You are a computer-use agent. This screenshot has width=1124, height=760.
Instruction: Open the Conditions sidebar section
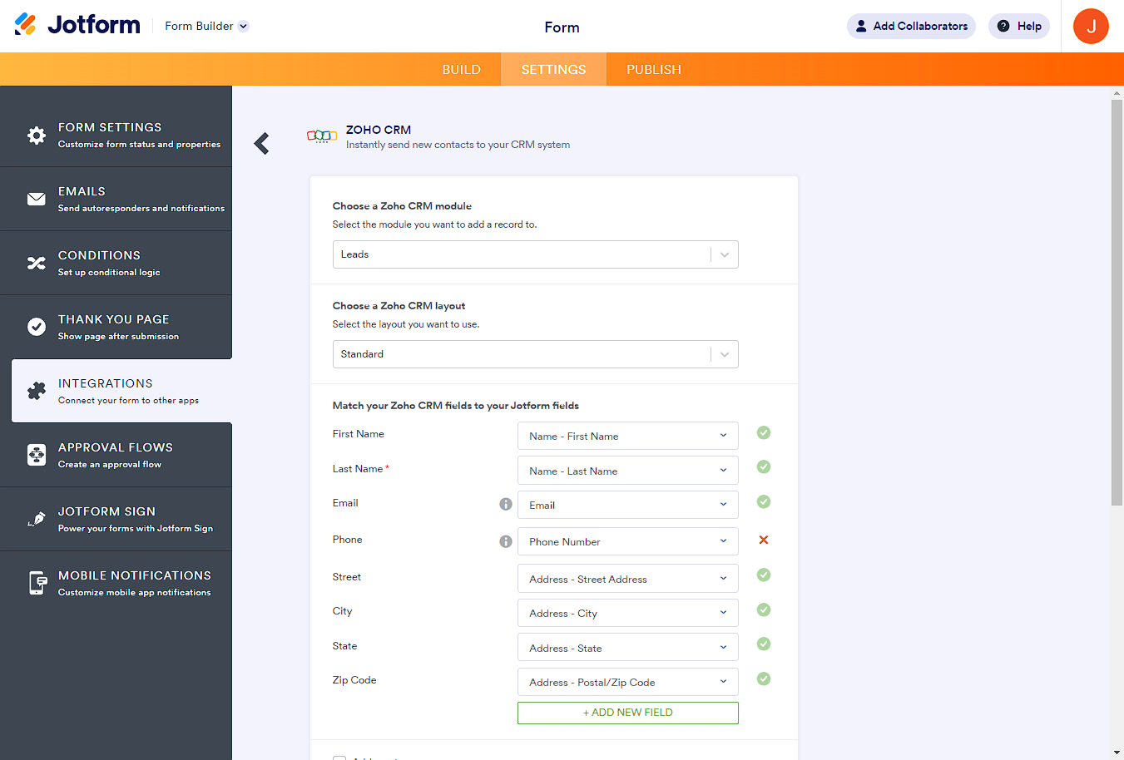pyautogui.click(x=116, y=263)
